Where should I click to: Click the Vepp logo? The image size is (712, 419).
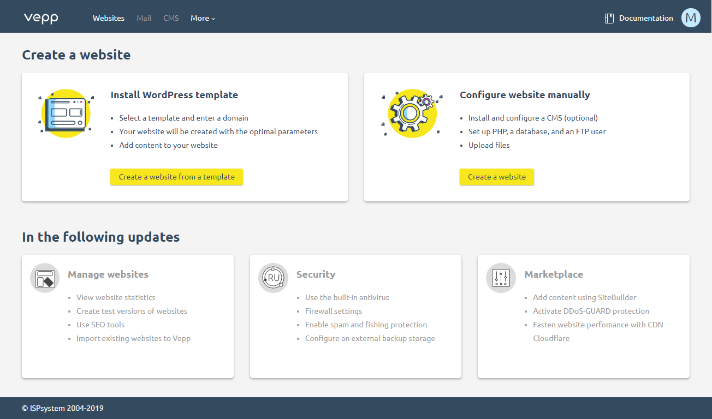click(x=41, y=18)
